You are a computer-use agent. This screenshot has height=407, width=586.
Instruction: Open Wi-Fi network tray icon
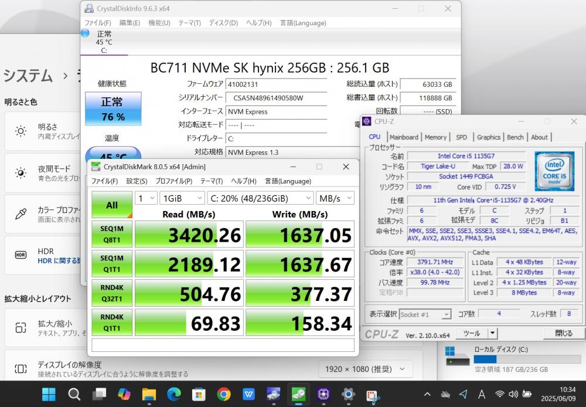tap(499, 394)
